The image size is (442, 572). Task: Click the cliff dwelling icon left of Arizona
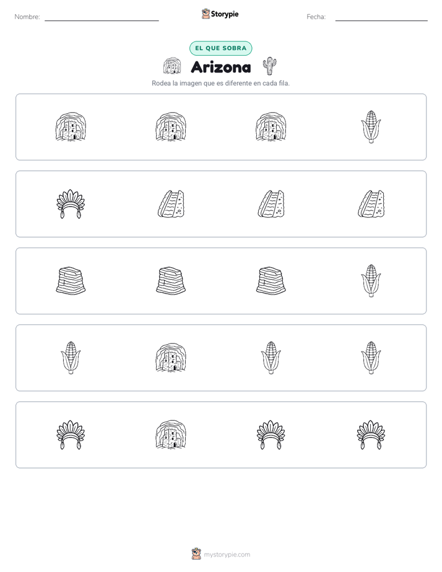(172, 66)
